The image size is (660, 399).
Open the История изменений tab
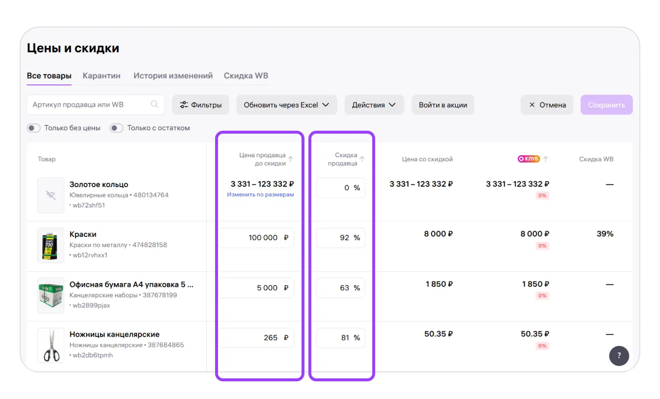coord(173,76)
